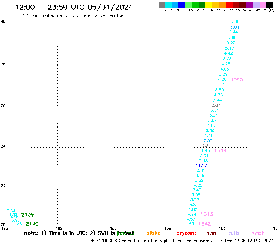Click the wave height value 5.17
278x244 pixels.
pos(230,48)
